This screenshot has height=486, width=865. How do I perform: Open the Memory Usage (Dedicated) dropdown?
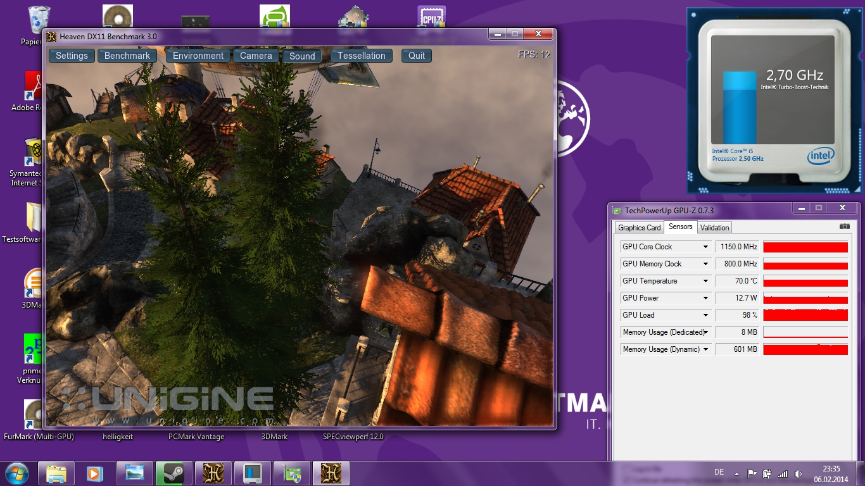click(705, 332)
